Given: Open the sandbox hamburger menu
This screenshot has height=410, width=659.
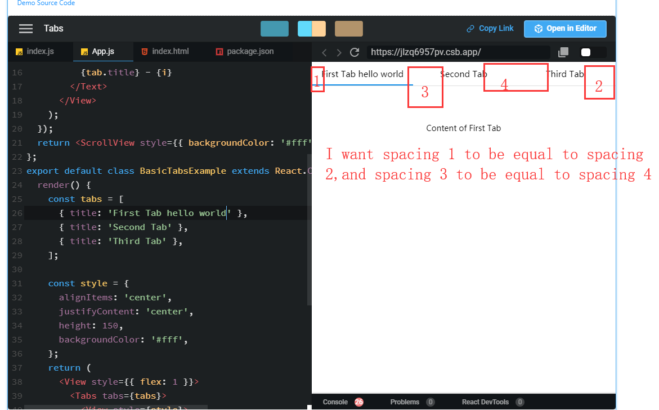Looking at the screenshot, I should (26, 29).
